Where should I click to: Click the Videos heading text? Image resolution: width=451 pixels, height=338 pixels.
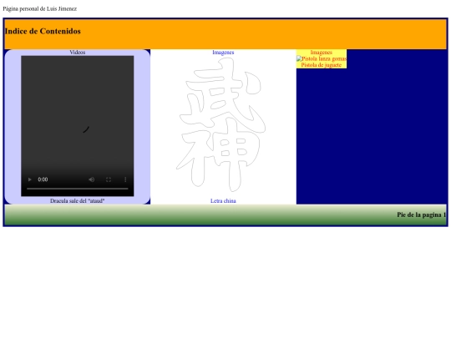78,53
